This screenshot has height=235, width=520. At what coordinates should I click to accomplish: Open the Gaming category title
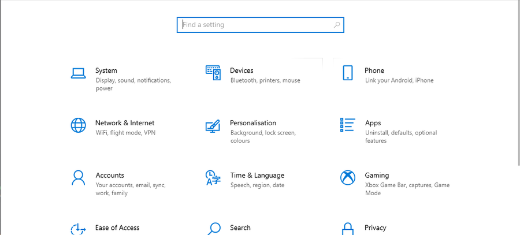pos(377,175)
